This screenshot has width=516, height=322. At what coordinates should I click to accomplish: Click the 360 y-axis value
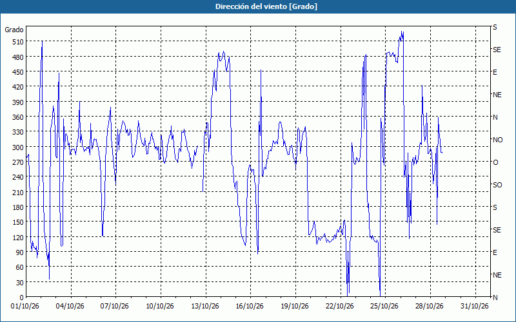tap(18, 117)
